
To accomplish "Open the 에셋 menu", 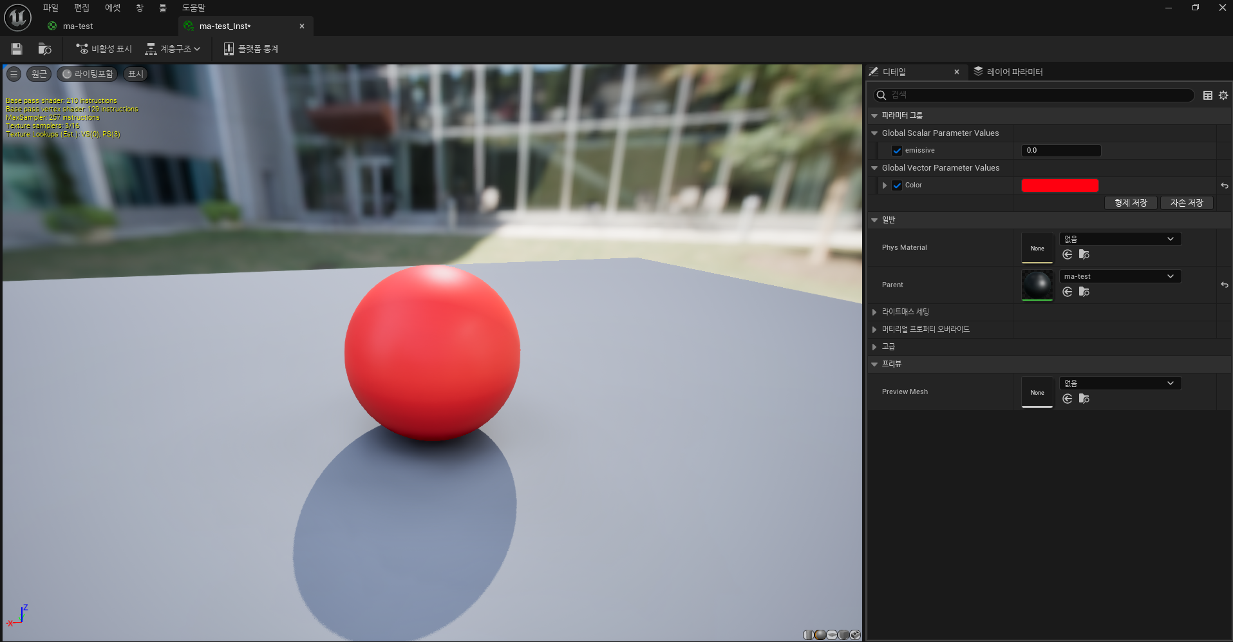I will coord(113,8).
